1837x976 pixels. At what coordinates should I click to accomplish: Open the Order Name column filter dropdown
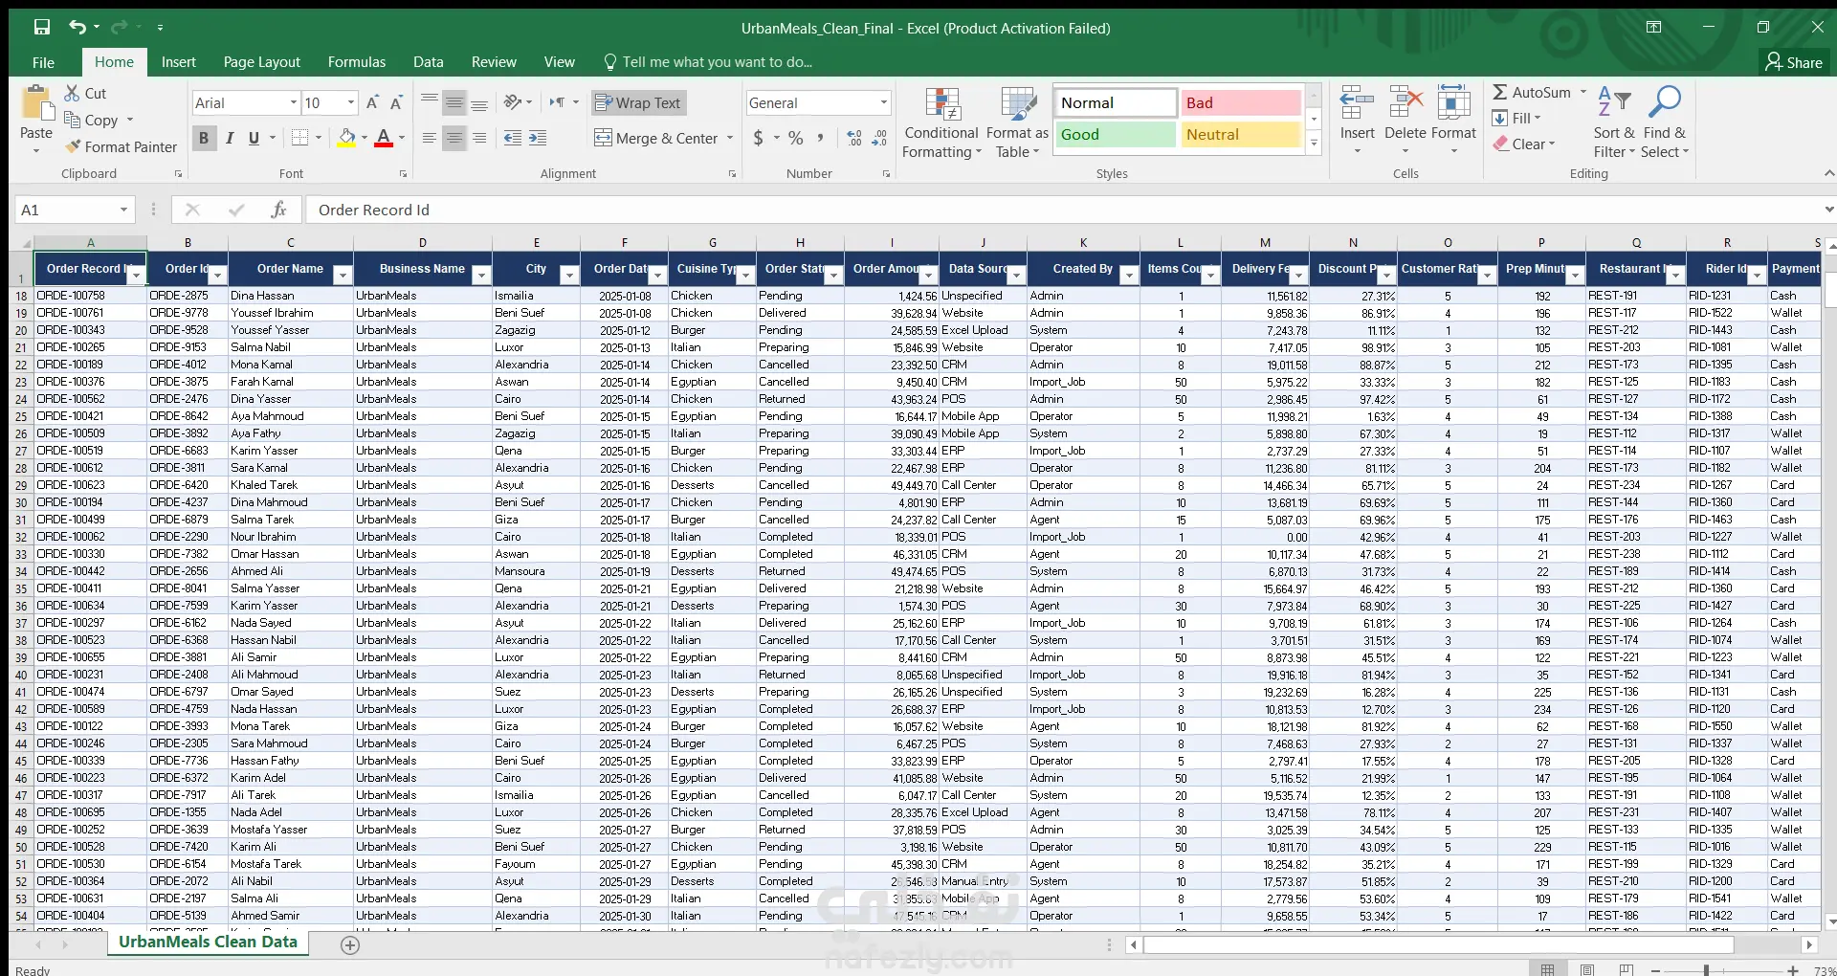pos(343,276)
